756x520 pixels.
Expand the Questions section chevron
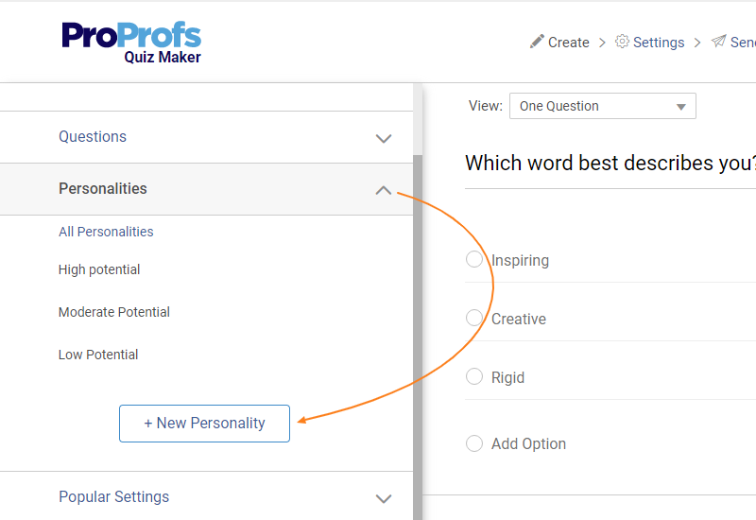(x=383, y=138)
